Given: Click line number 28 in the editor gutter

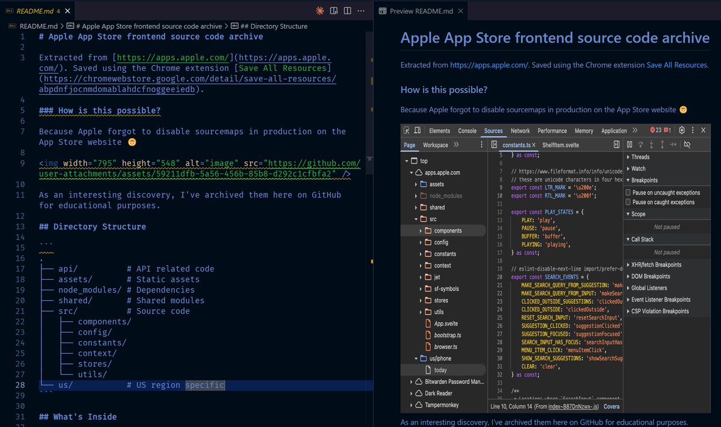Looking at the screenshot, I should pos(20,385).
